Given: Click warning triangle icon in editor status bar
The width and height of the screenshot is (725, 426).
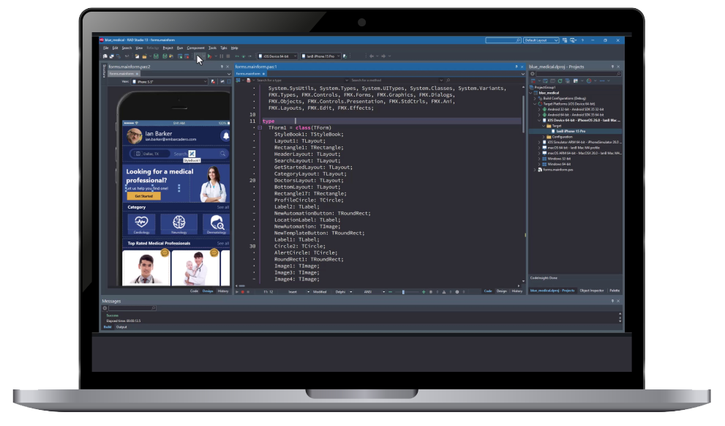Looking at the screenshot, I should coord(444,292).
